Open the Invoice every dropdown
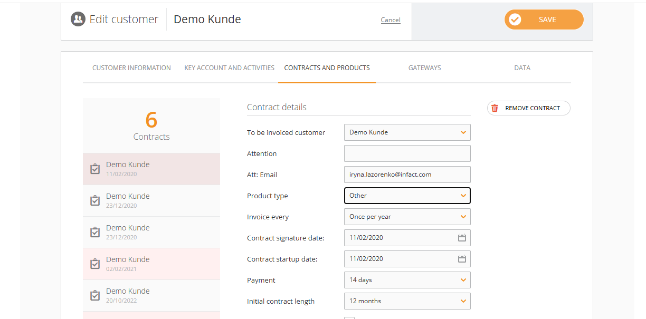Image resolution: width=646 pixels, height=319 pixels. point(407,217)
